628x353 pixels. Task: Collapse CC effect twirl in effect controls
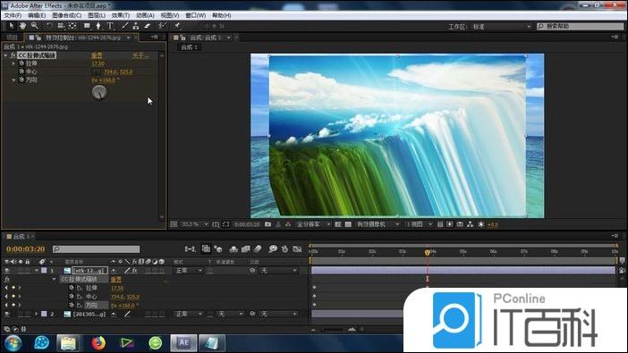[5, 55]
